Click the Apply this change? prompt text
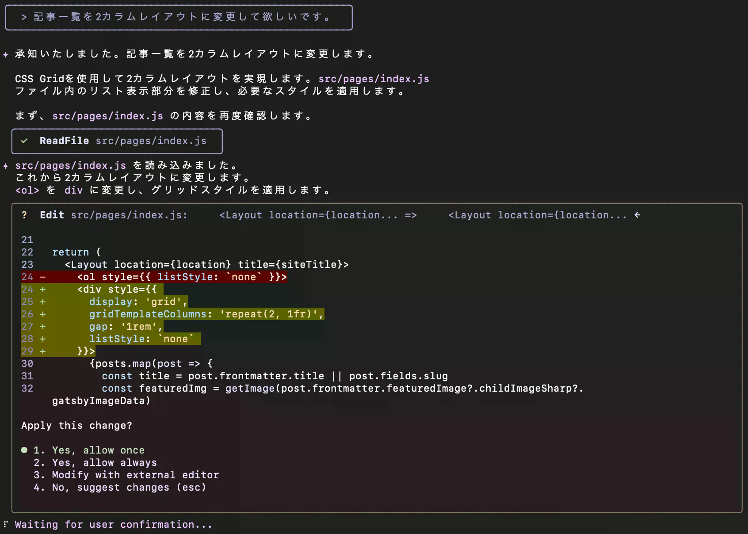748x534 pixels. coord(76,425)
